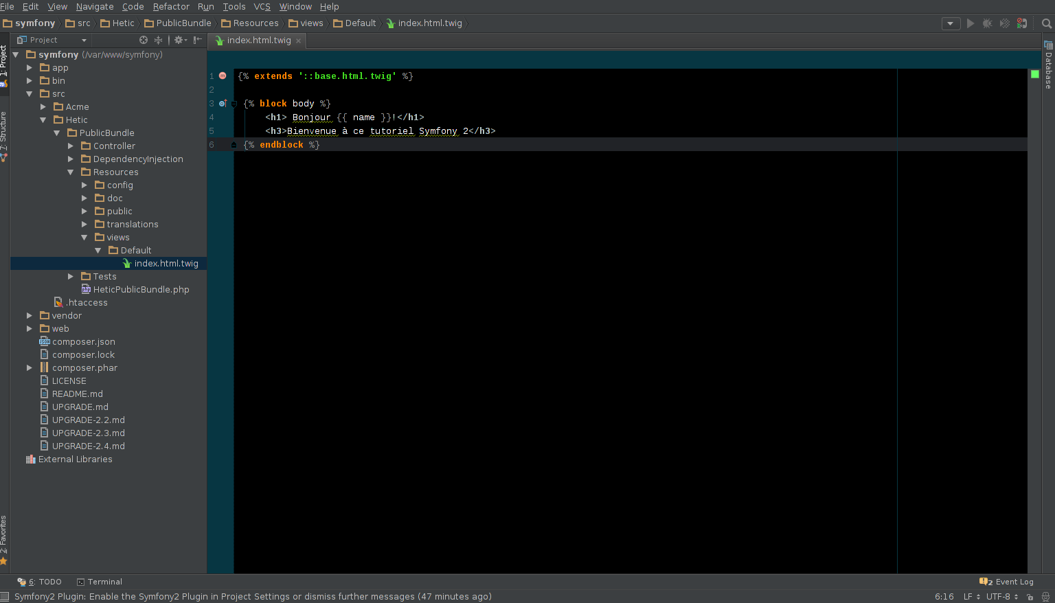Run with coverage icon
1055x603 pixels.
(x=1005, y=23)
